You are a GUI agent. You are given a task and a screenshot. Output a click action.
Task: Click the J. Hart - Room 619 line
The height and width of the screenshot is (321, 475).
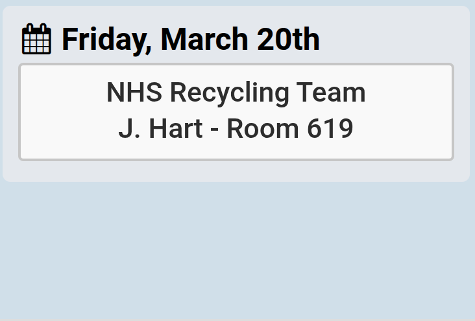click(x=236, y=129)
